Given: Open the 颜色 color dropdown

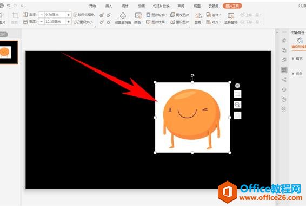Looking at the screenshot, I should tap(138, 18).
